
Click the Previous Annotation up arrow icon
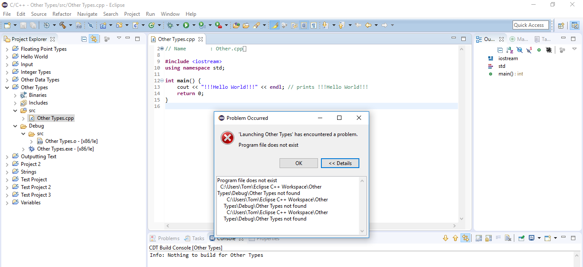click(341, 25)
